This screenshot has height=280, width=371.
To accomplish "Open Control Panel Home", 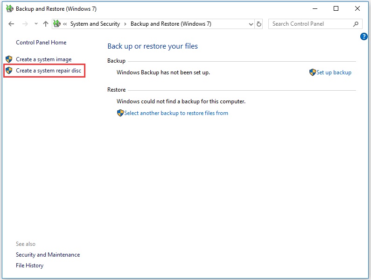I will (41, 43).
